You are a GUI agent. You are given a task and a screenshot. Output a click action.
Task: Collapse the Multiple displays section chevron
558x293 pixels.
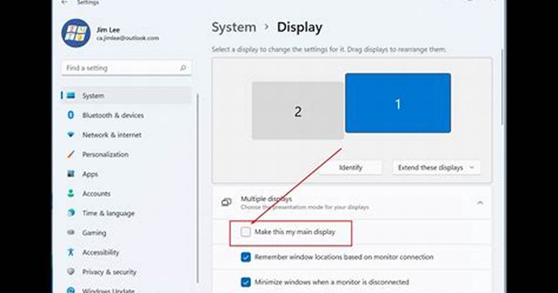pyautogui.click(x=480, y=202)
